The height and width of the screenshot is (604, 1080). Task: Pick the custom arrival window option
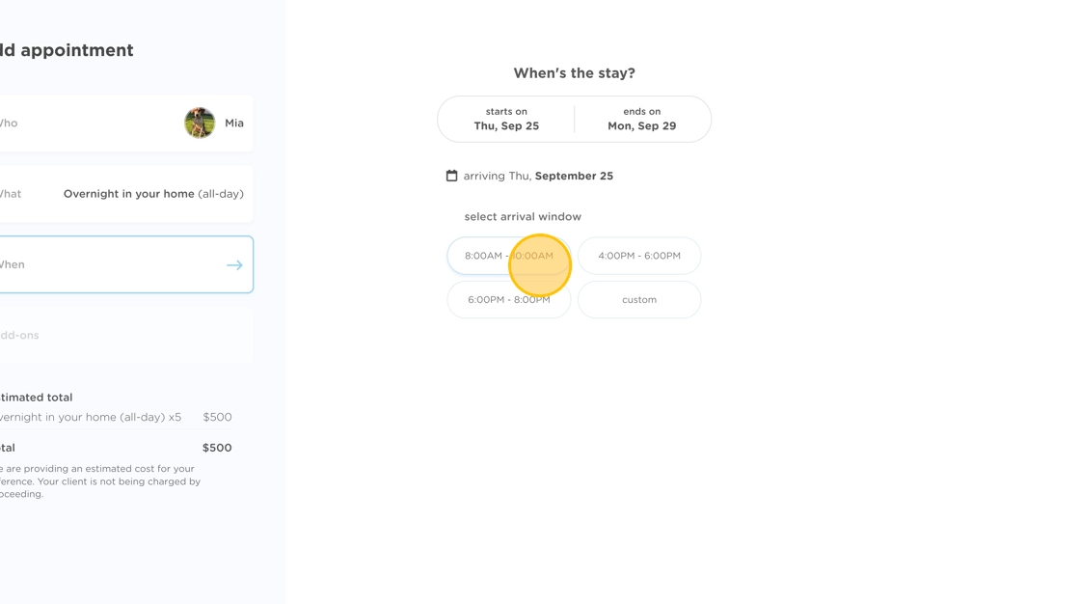click(x=639, y=300)
